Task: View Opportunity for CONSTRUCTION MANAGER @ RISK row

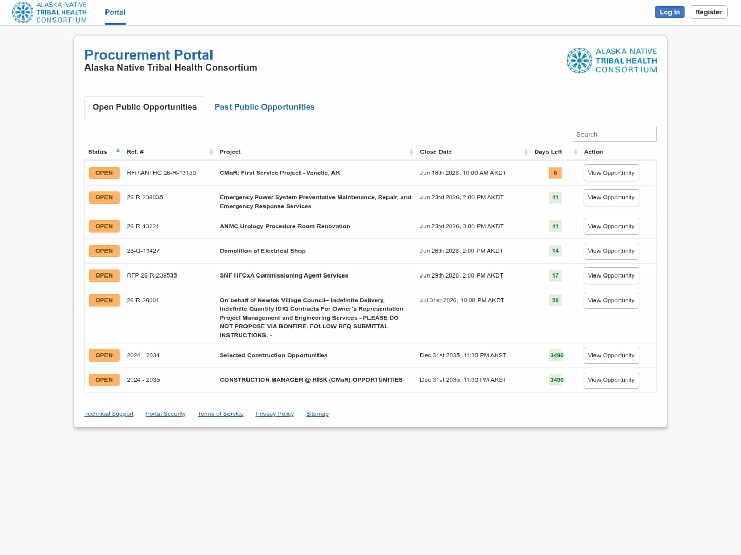Action: [x=611, y=380]
